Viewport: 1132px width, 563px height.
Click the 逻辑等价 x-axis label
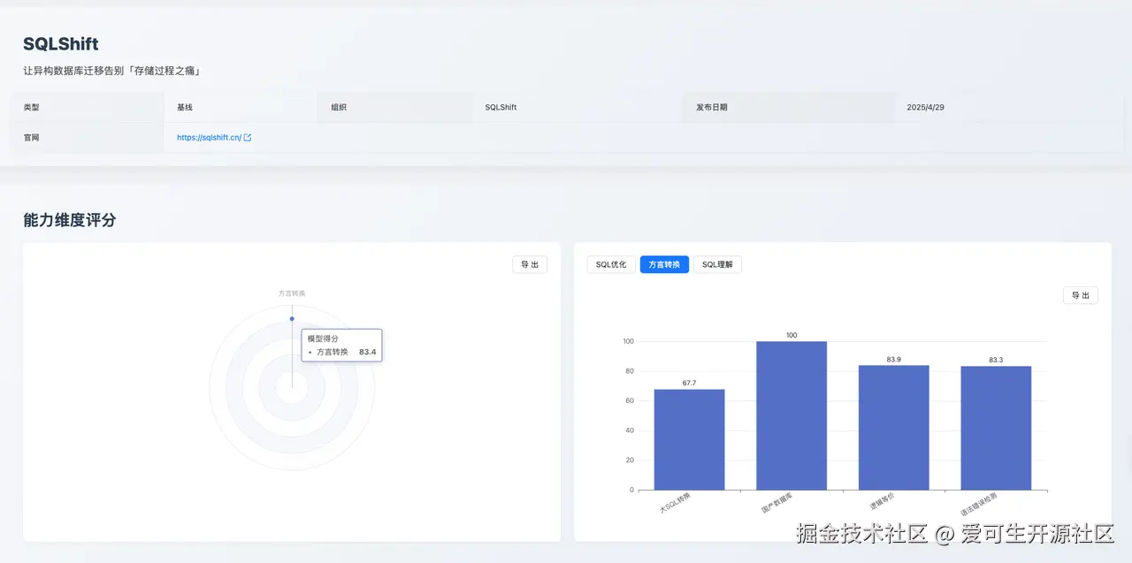click(x=882, y=500)
